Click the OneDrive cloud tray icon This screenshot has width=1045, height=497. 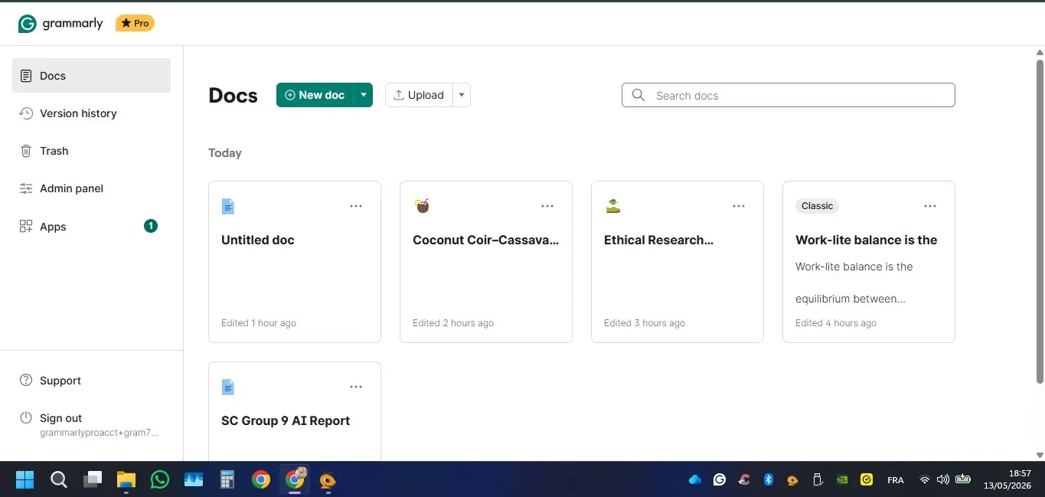(695, 480)
